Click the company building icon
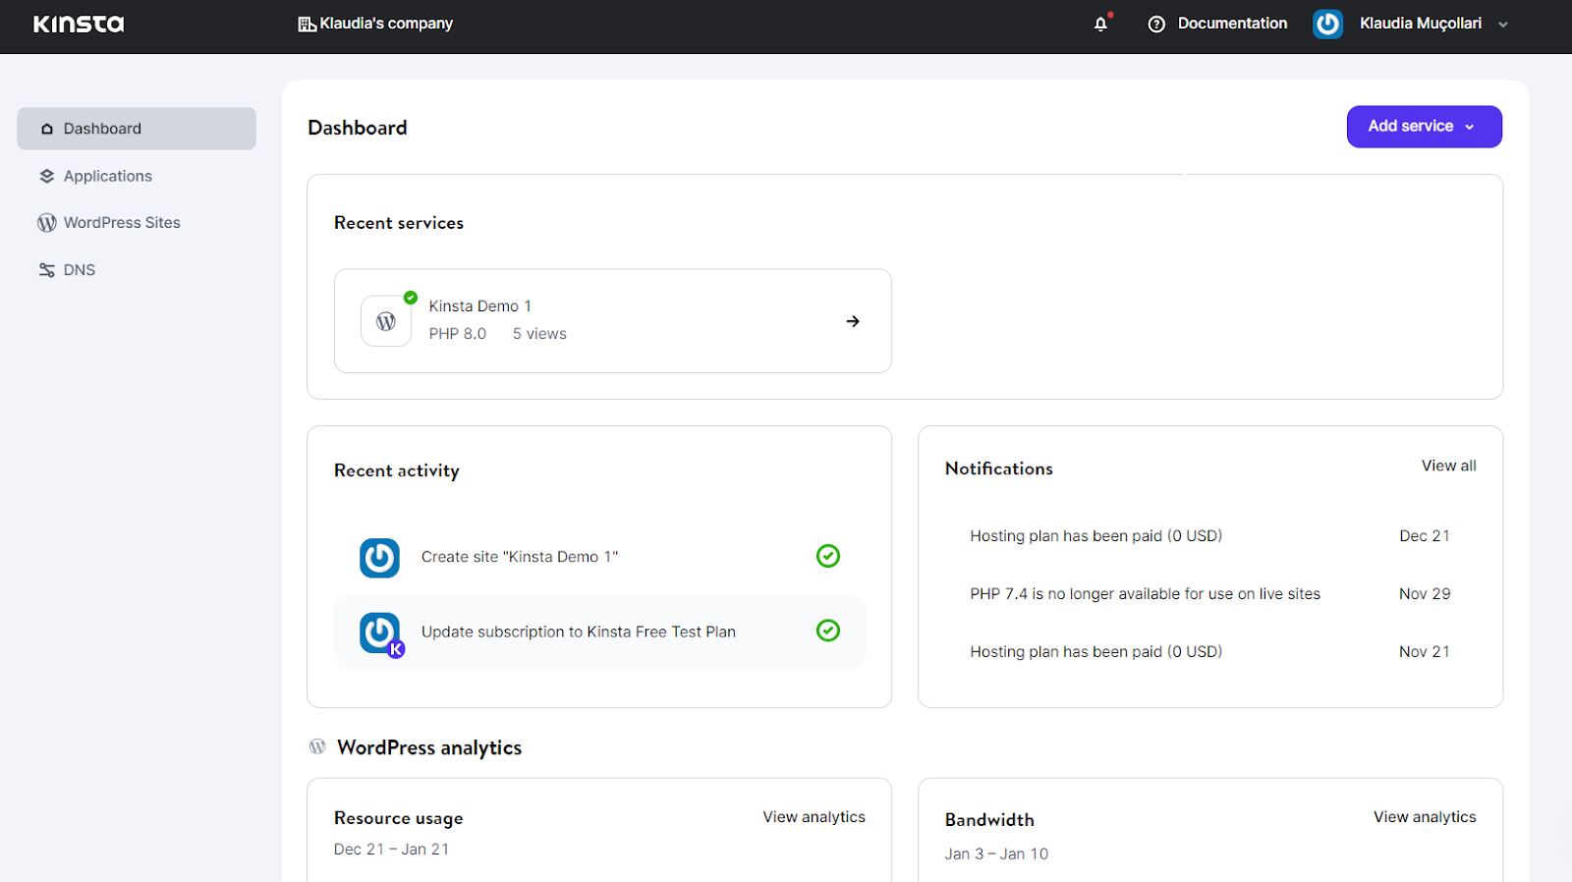Image resolution: width=1572 pixels, height=882 pixels. (307, 24)
